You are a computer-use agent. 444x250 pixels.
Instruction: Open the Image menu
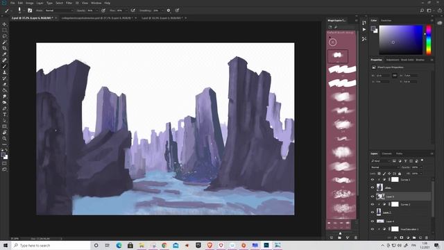pyautogui.click(x=29, y=3)
